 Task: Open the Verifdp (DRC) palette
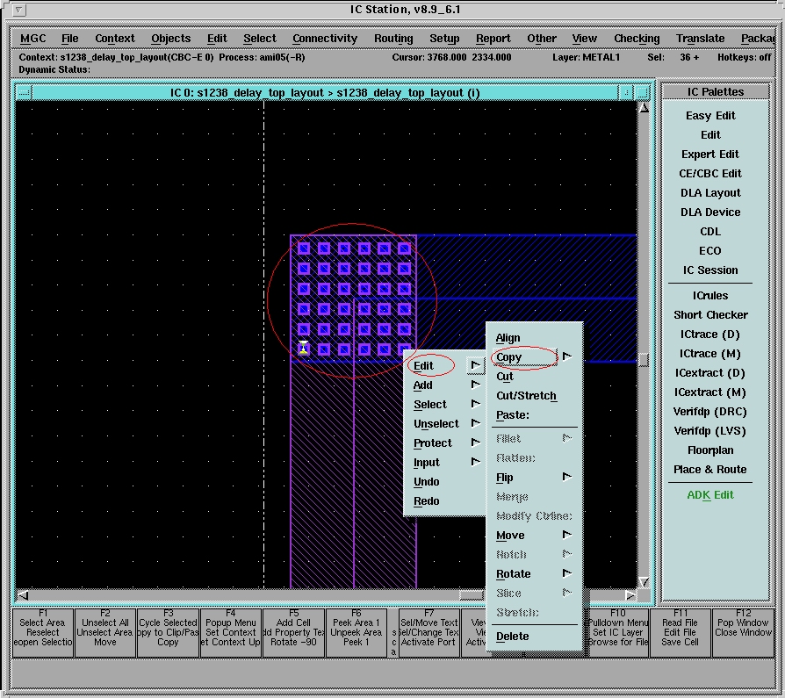pos(709,412)
